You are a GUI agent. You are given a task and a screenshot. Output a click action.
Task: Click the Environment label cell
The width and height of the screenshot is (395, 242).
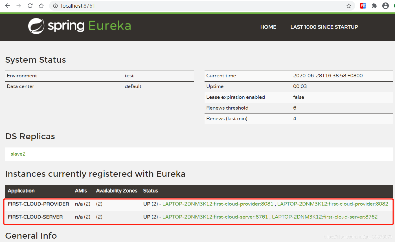pyautogui.click(x=22, y=76)
